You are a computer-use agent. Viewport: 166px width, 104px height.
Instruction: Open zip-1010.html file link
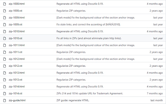pos(17,31)
